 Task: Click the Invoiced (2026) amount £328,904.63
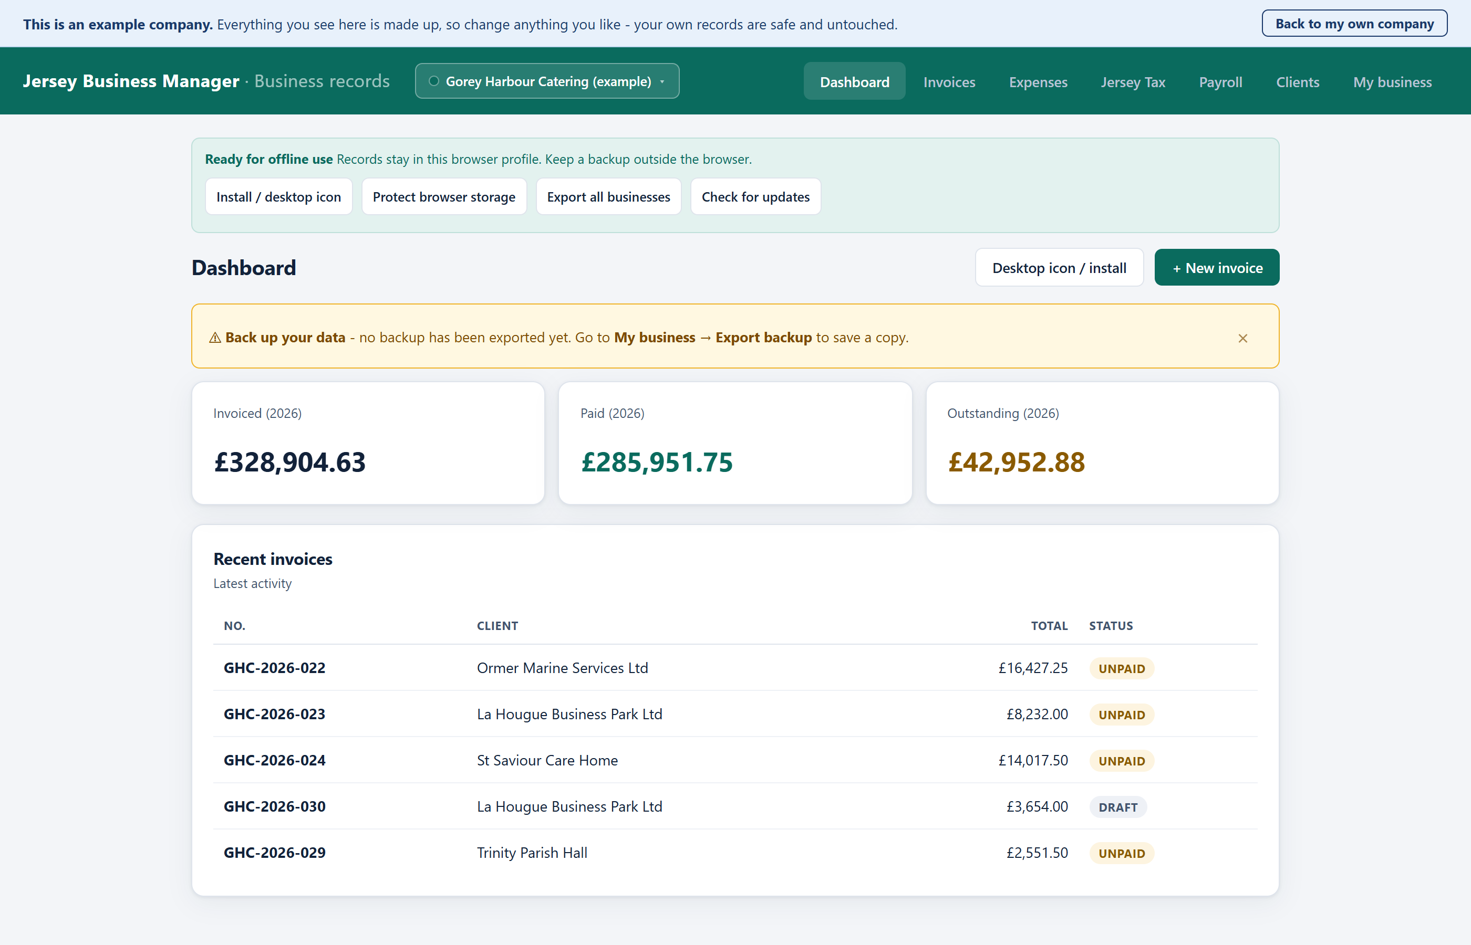click(289, 462)
